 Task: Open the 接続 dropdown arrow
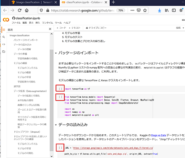[183, 28]
